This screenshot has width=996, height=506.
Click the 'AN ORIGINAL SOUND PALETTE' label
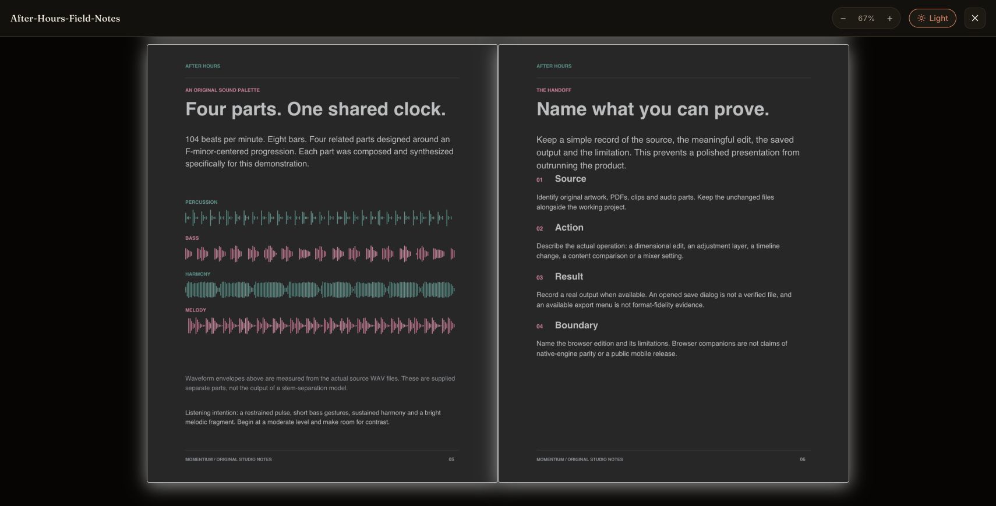point(222,90)
